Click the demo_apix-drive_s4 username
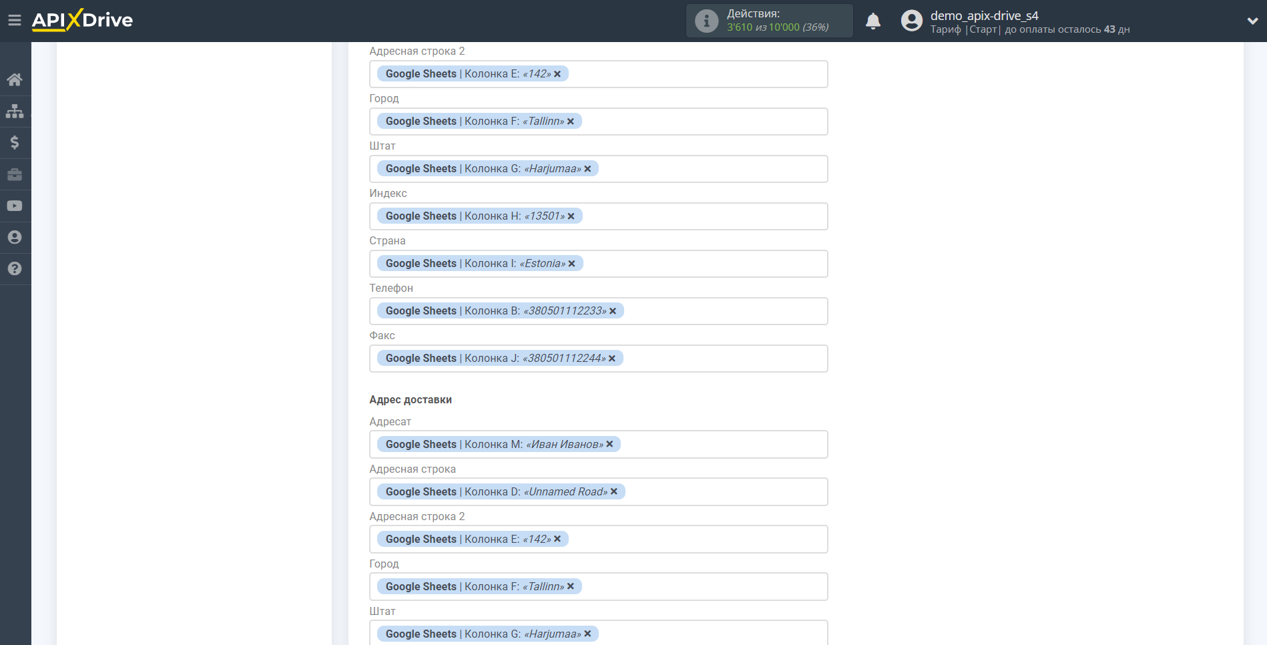The height and width of the screenshot is (645, 1267). [x=984, y=15]
